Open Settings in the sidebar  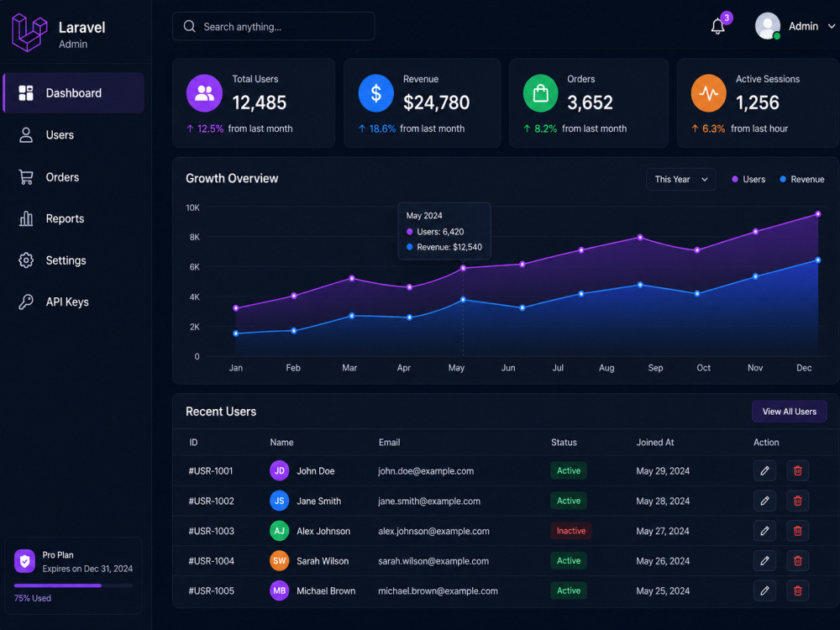[x=74, y=260]
